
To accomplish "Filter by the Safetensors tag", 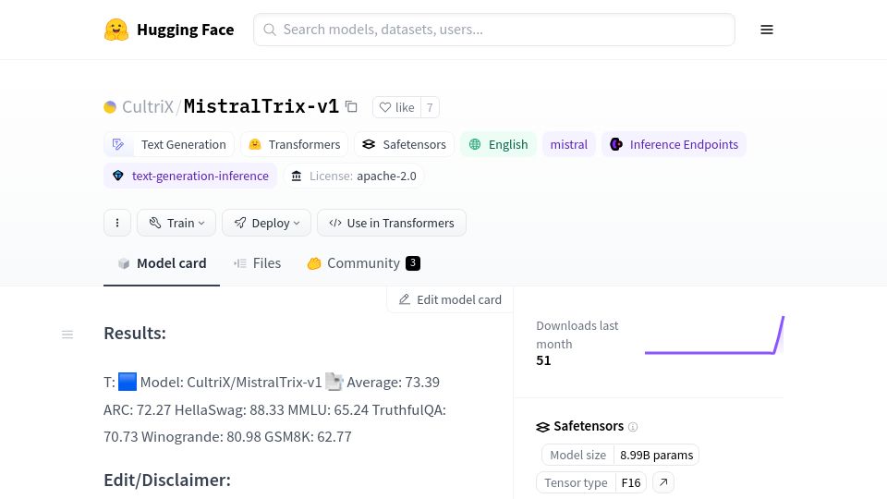I will [x=404, y=144].
